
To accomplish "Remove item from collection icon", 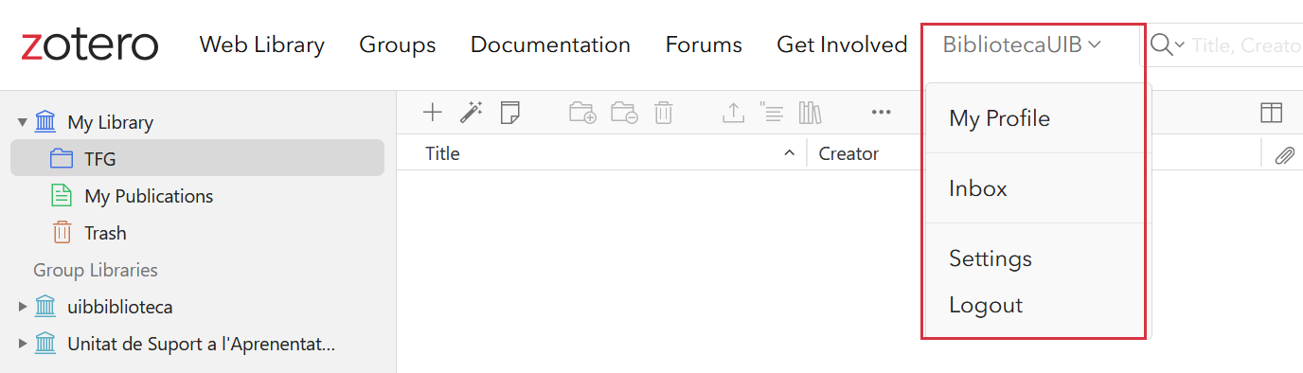I will click(624, 114).
